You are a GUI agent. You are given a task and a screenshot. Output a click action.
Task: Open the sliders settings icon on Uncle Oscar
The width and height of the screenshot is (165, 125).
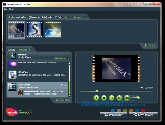coord(65,85)
